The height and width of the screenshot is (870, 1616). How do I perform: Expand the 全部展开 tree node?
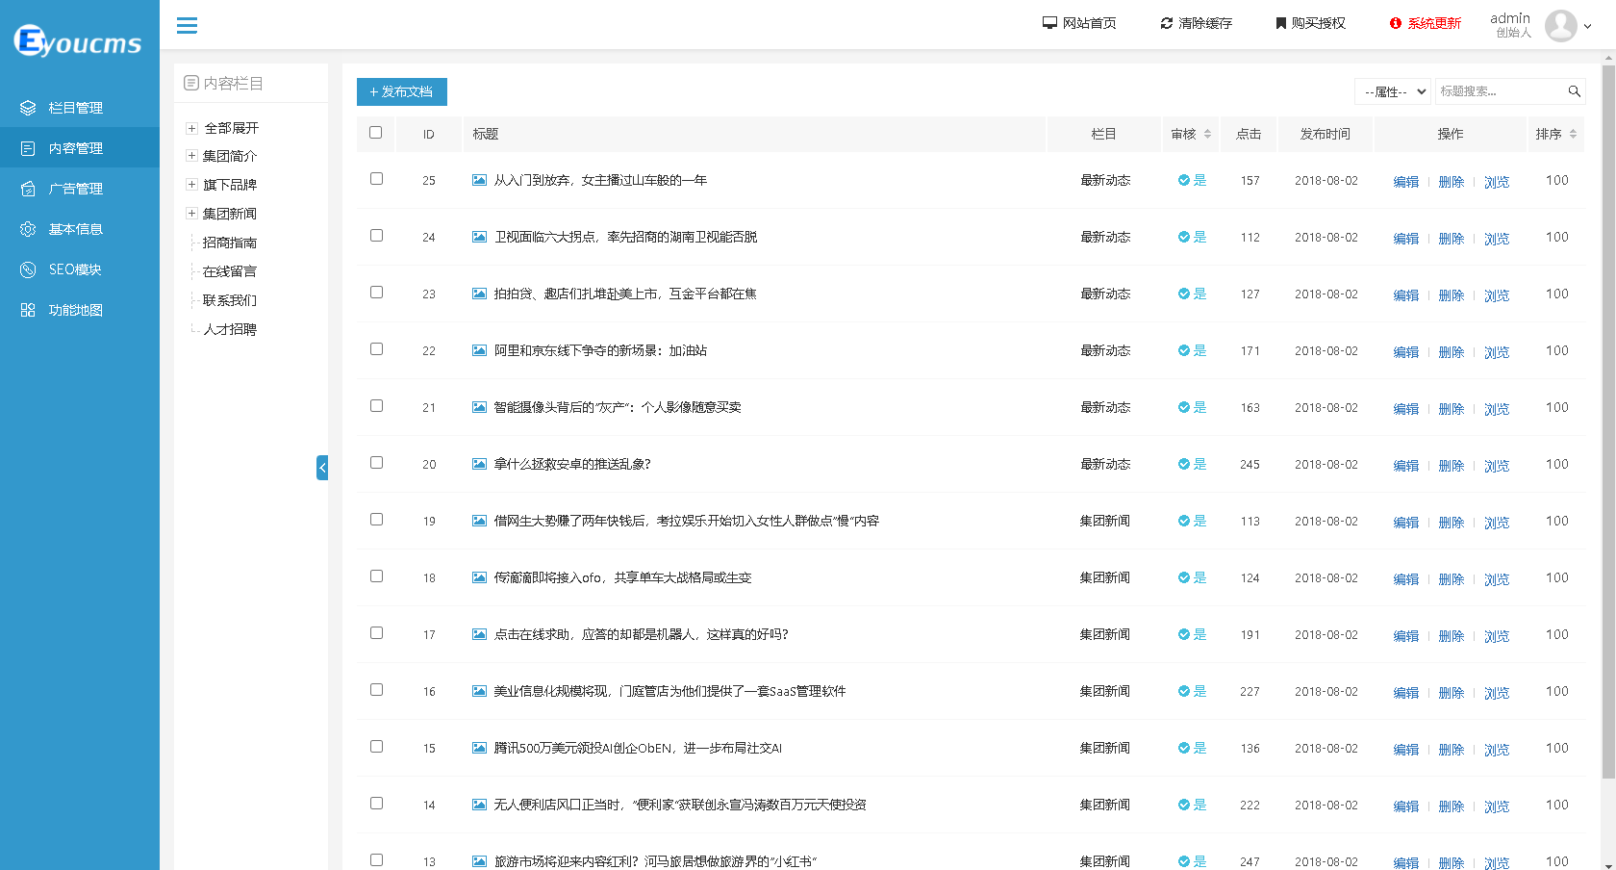(x=191, y=128)
